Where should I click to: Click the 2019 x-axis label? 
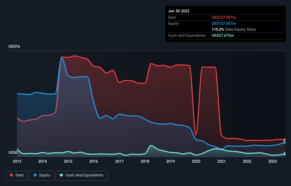[170, 161]
